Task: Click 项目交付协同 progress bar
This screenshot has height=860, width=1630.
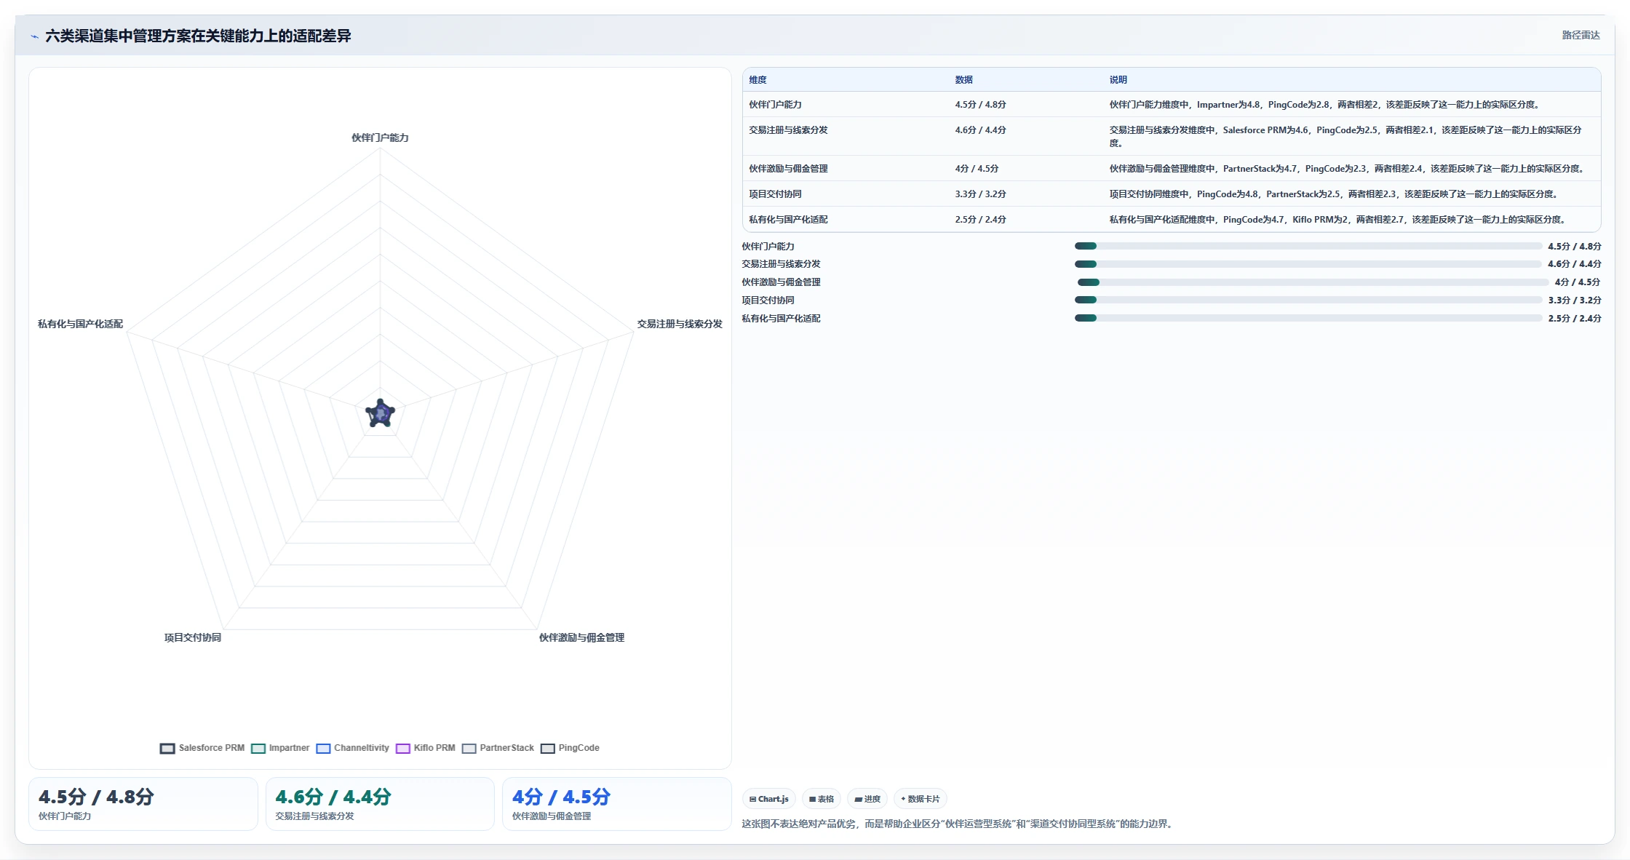Action: 1308,300
